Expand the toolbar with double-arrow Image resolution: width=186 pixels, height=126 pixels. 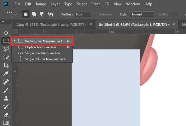pyautogui.click(x=3, y=21)
